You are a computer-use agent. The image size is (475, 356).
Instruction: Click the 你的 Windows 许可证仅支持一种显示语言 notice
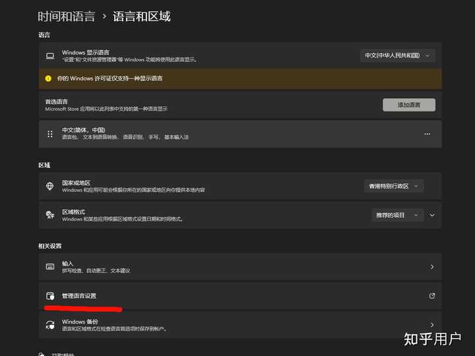point(240,78)
